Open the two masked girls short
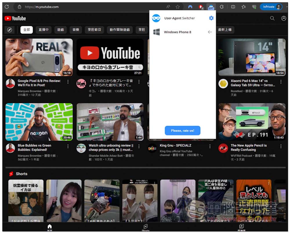 (140, 201)
